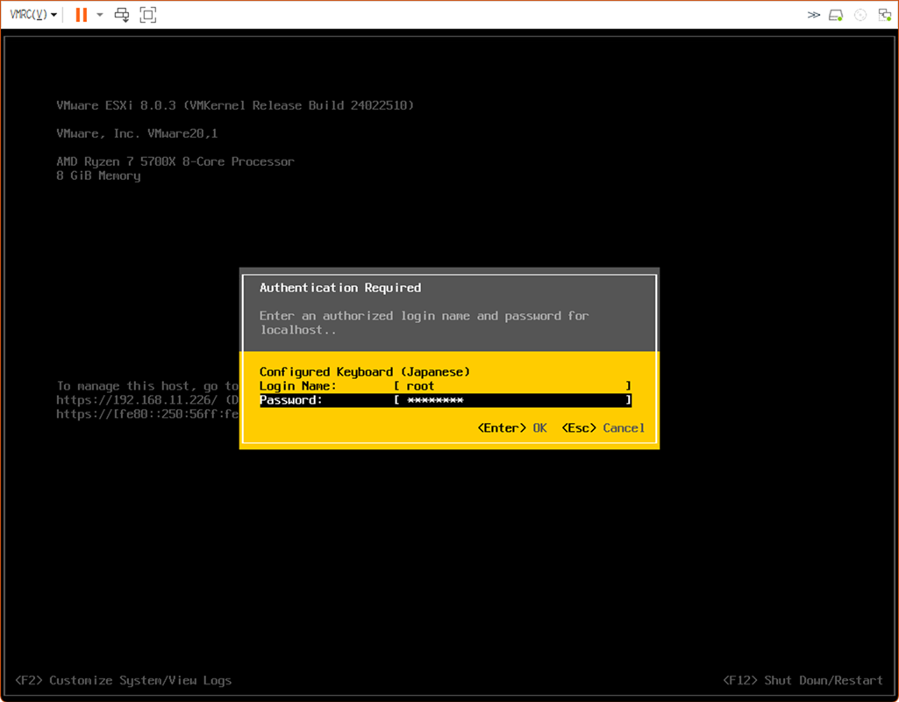Click 'AMD Ryzen 7 5700X 8-Core Processor' text
Viewport: 899px width, 702px height.
pyautogui.click(x=175, y=161)
